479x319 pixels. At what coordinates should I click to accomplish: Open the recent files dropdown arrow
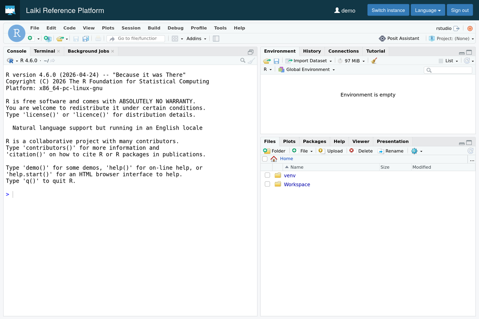pyautogui.click(x=67, y=39)
